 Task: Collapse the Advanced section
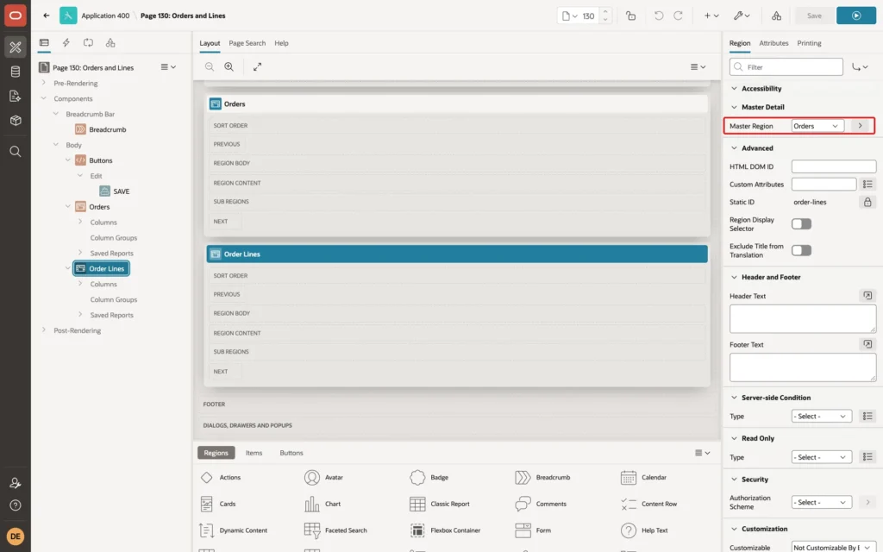click(x=734, y=148)
